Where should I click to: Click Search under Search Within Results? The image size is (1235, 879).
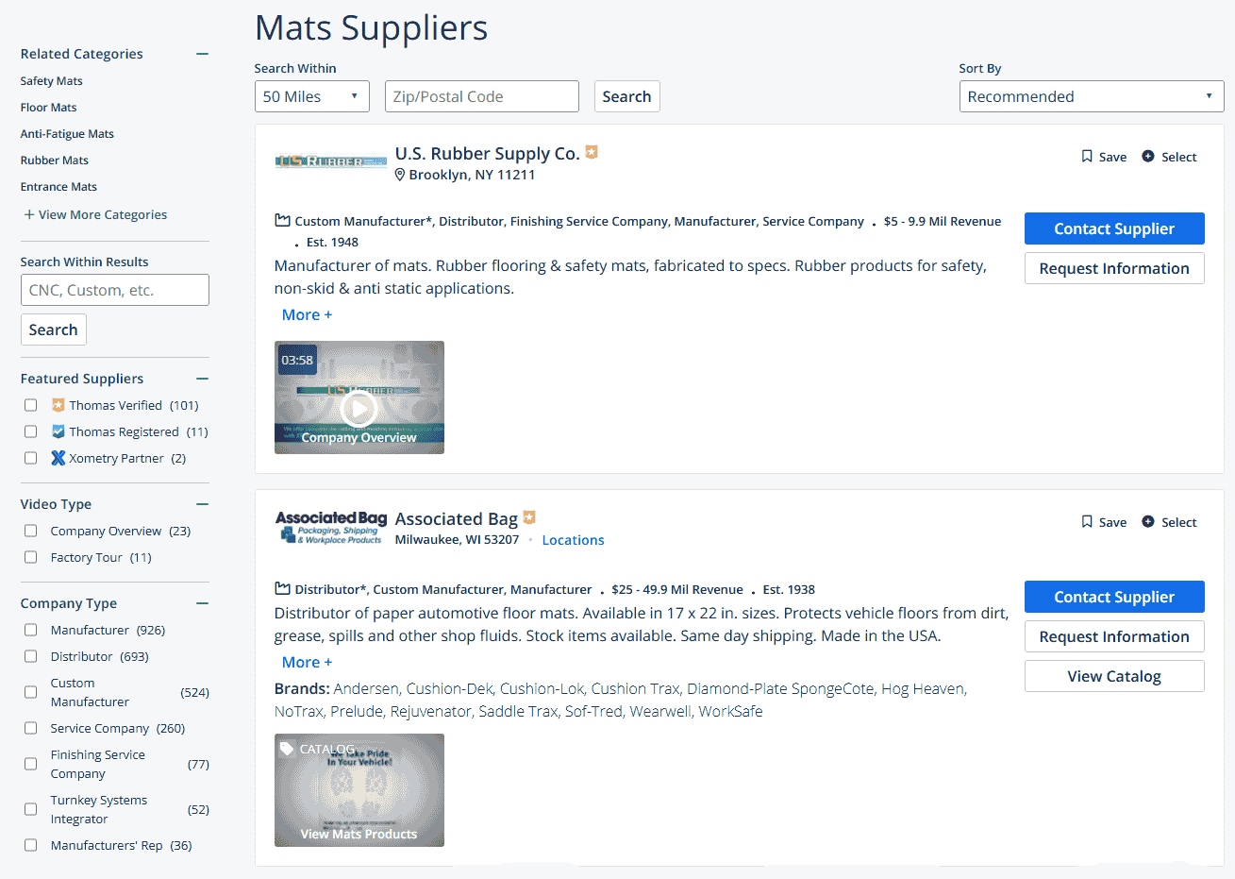point(54,330)
